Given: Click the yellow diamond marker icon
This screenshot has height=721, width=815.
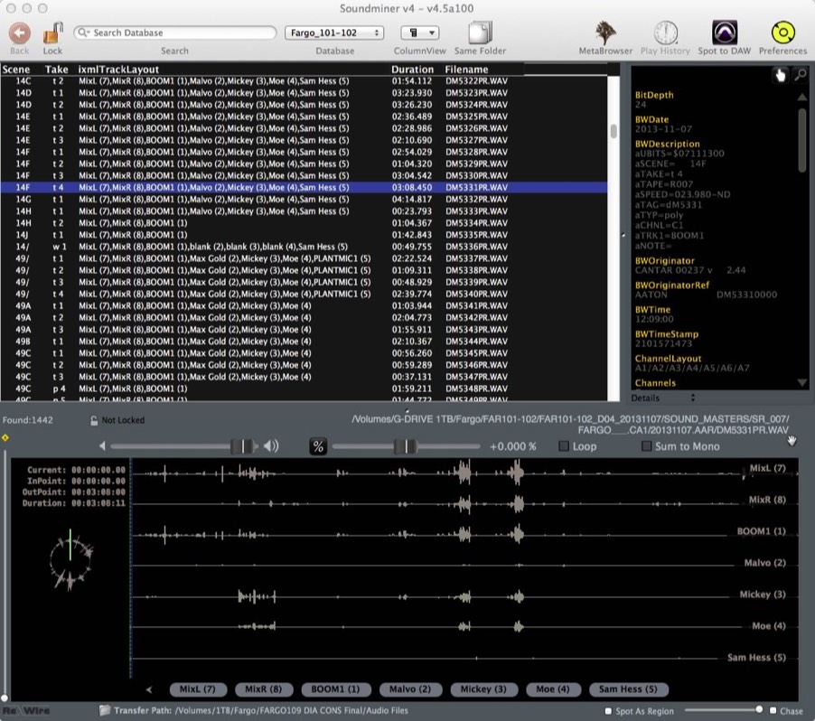Looking at the screenshot, I should point(5,437).
